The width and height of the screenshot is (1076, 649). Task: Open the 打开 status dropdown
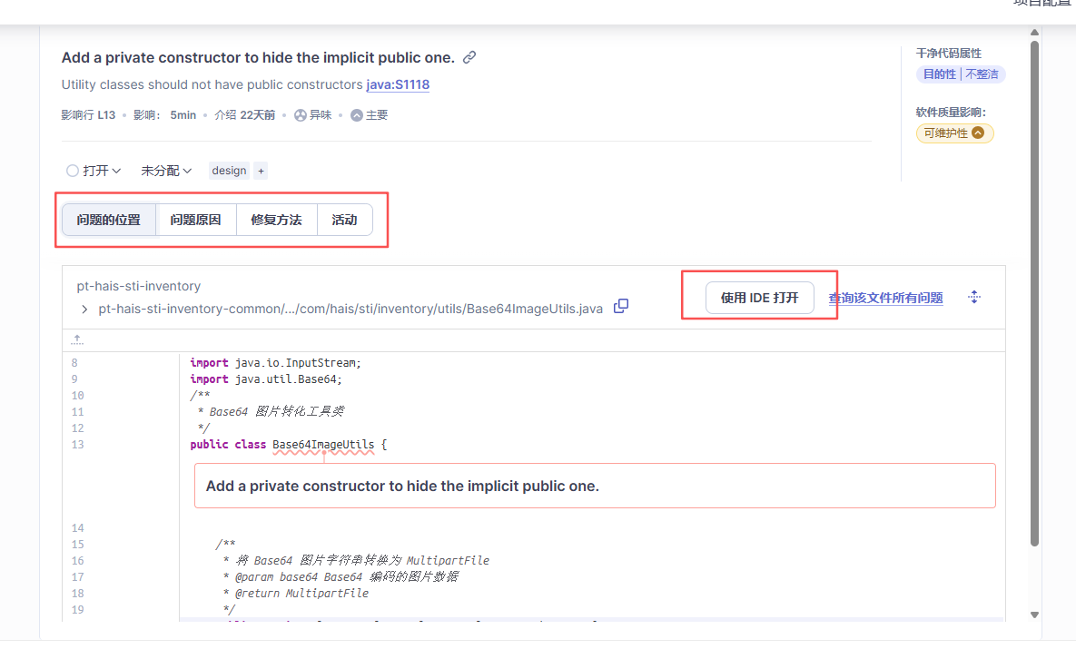(x=94, y=171)
